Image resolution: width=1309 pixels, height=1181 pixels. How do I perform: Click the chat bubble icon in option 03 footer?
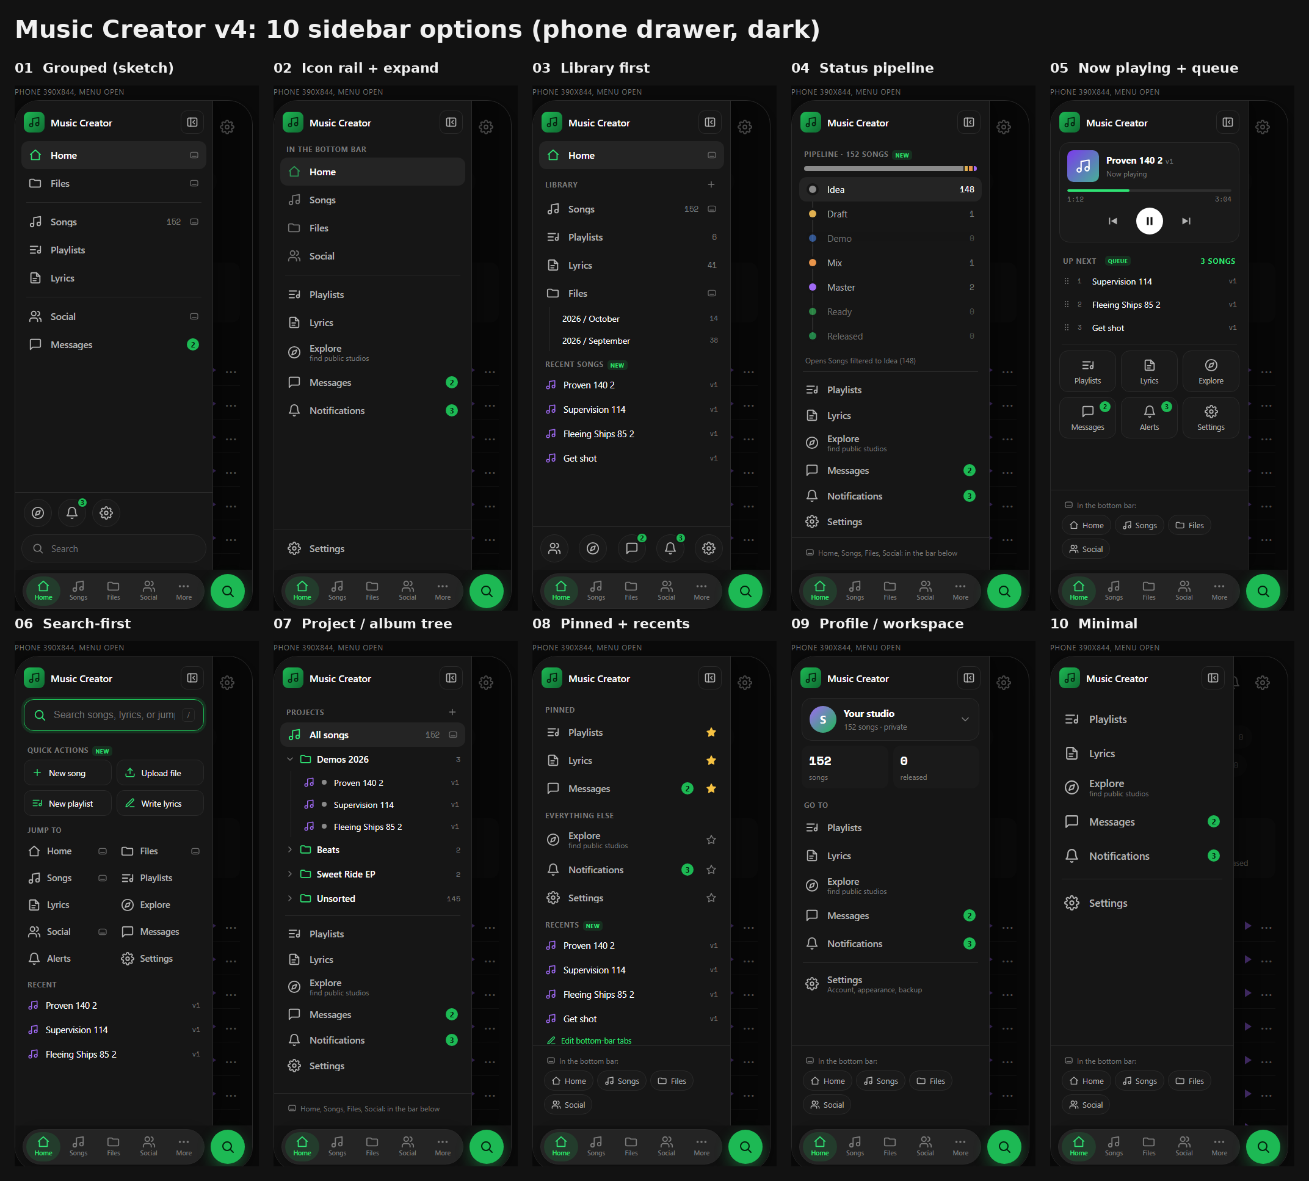(x=632, y=548)
